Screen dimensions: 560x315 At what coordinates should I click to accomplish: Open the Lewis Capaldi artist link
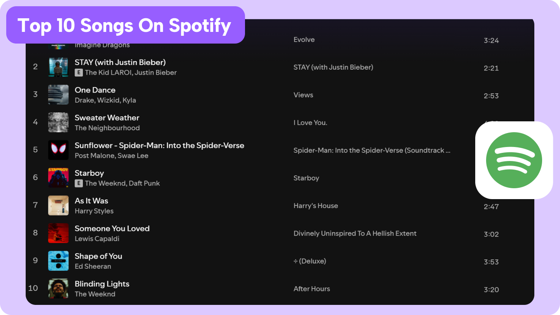point(97,239)
